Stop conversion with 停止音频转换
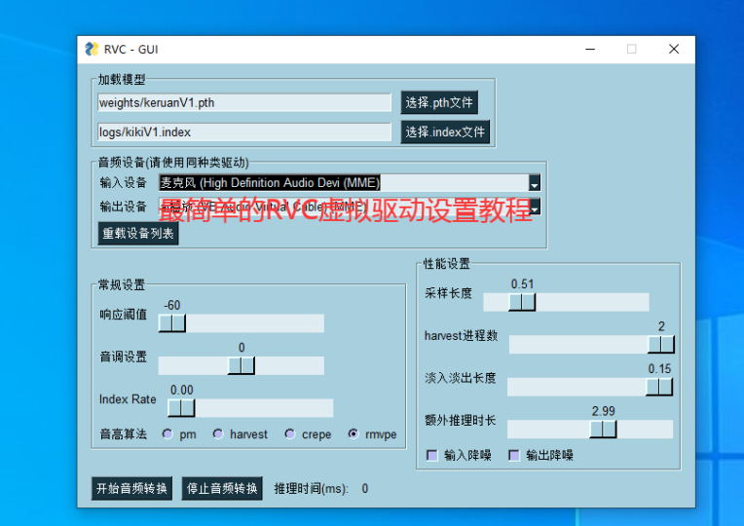 [x=222, y=488]
